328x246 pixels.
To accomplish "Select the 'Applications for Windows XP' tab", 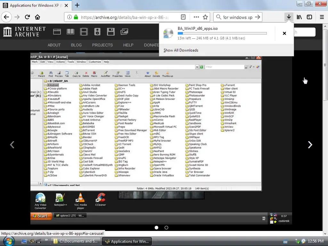I will 36,5.
